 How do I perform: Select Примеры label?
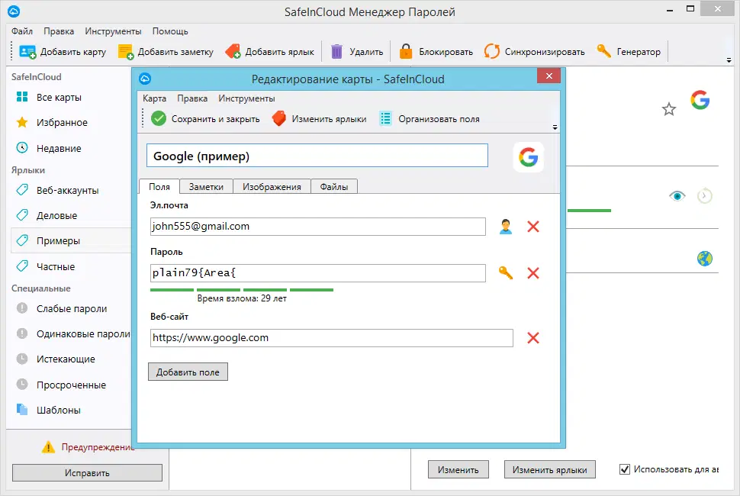point(70,240)
